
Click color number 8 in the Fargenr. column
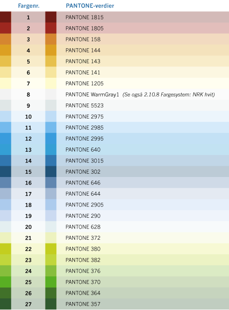(28, 95)
